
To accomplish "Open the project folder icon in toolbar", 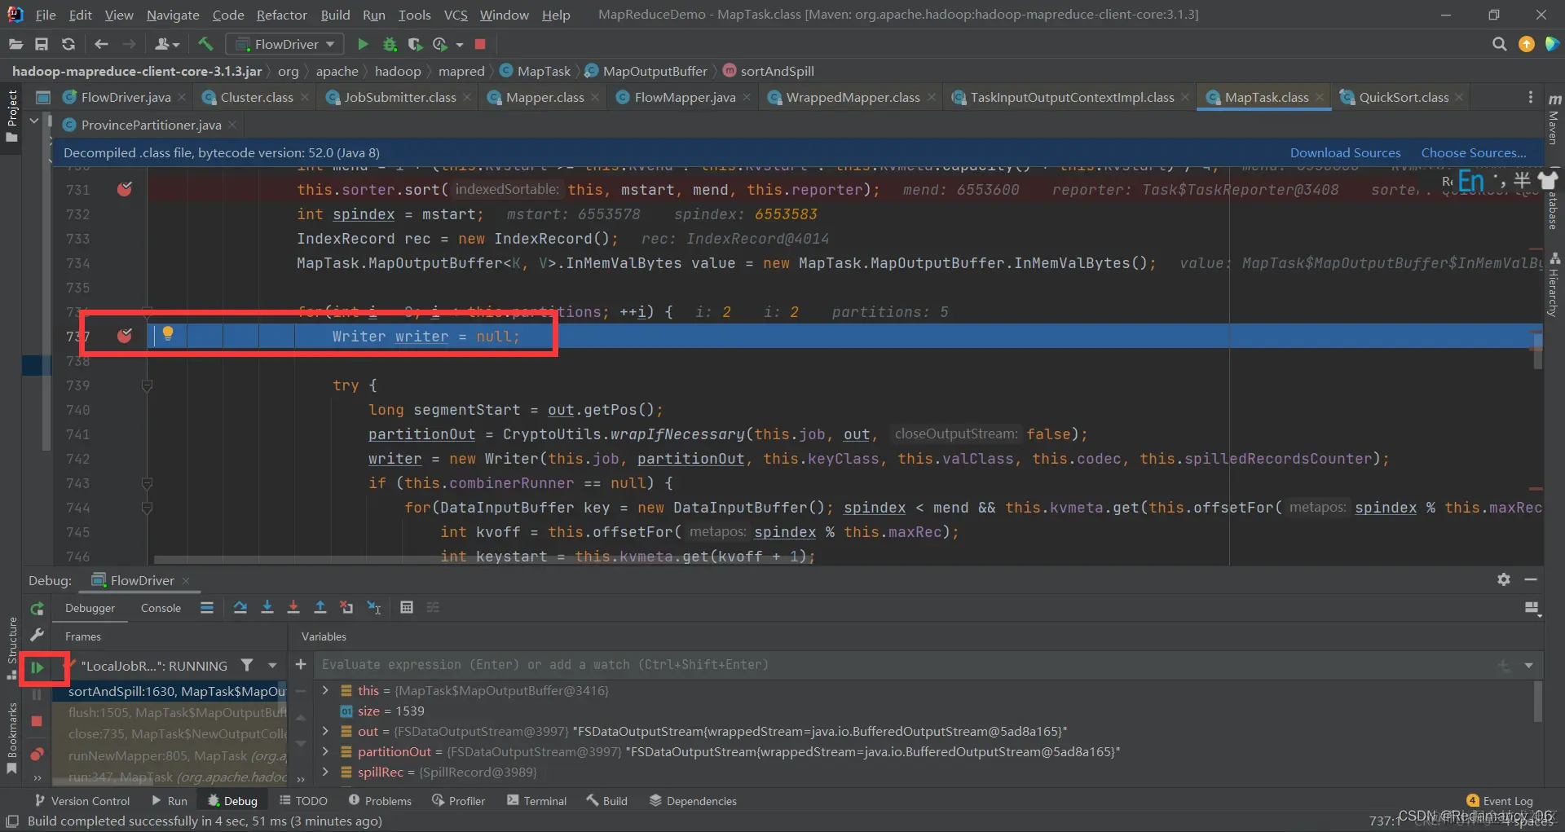I will point(15,44).
